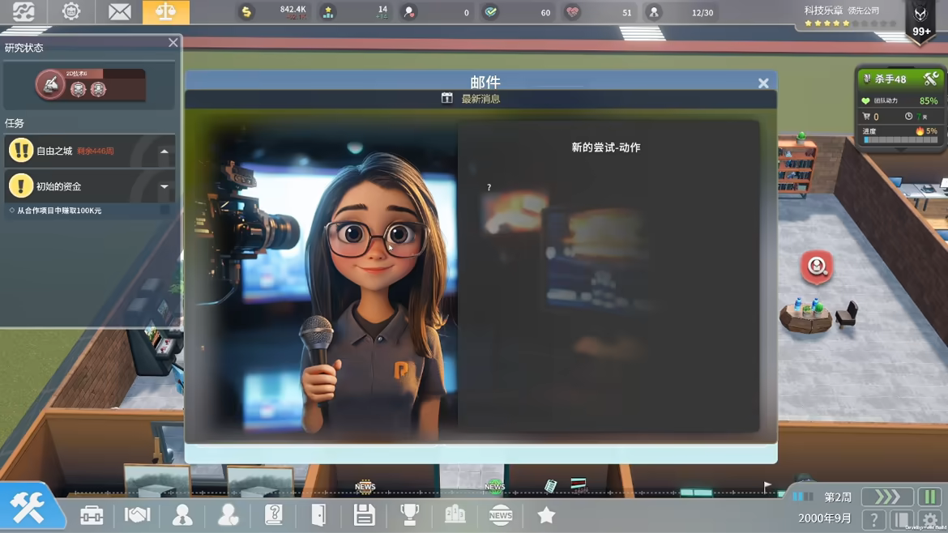
Task: Click the first NEWS marker on timeline
Action: [365, 487]
